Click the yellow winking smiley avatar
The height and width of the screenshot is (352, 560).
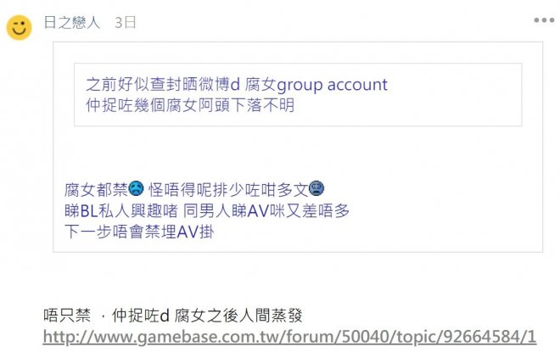coord(20,27)
